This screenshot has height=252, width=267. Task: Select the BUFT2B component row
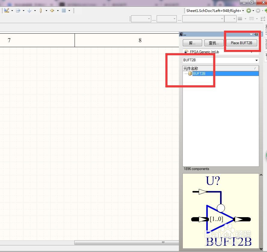pyautogui.click(x=221, y=74)
